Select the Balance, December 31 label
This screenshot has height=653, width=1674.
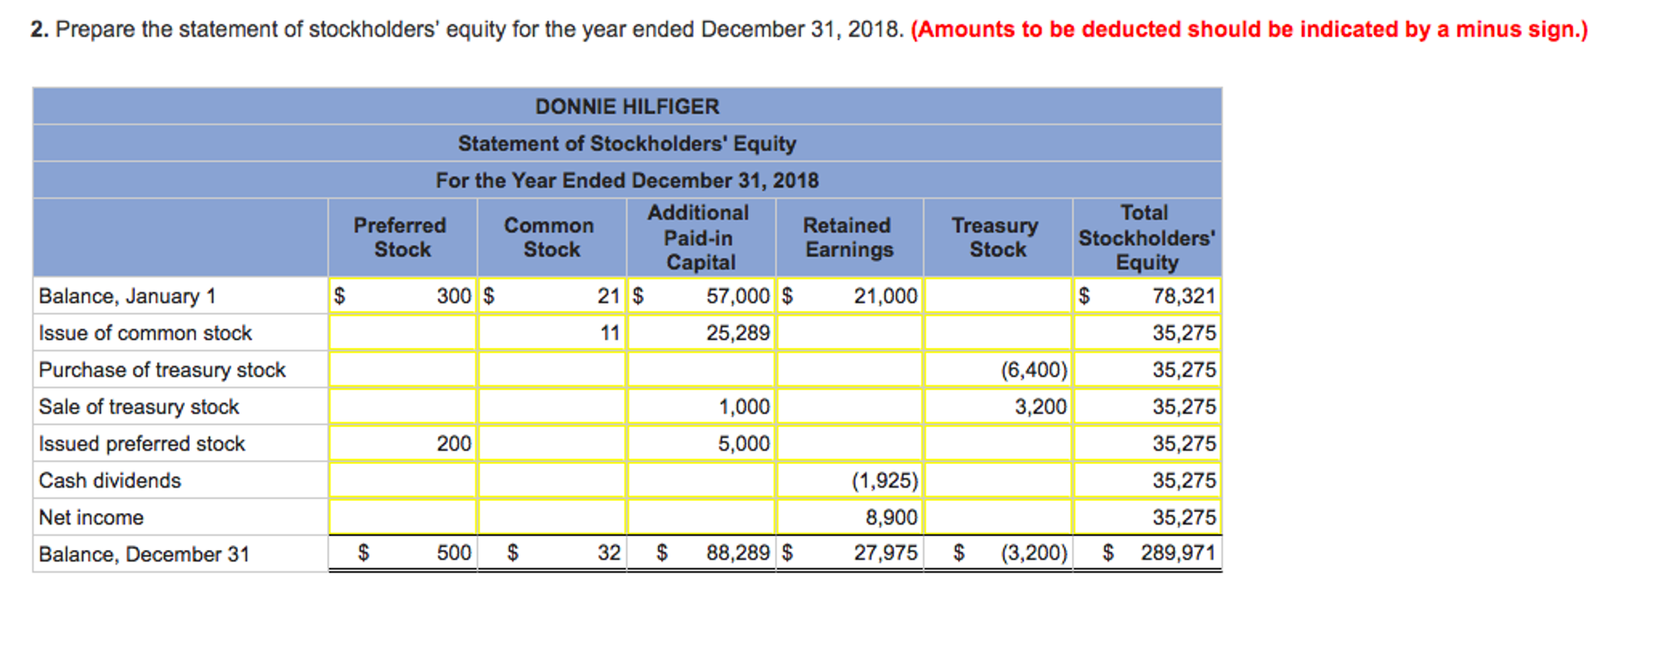(144, 554)
